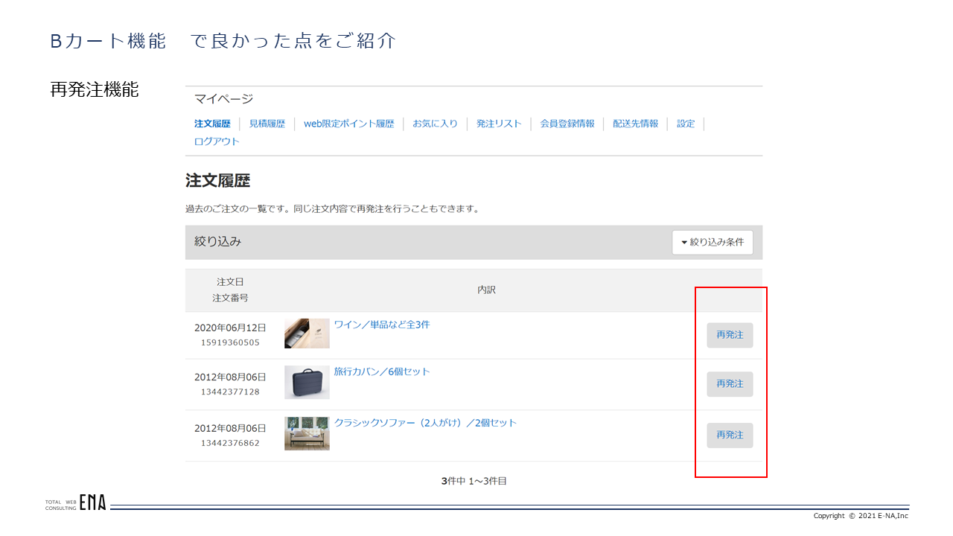The image size is (953, 536).
Task: Open the 設定 tab
Action: point(686,124)
